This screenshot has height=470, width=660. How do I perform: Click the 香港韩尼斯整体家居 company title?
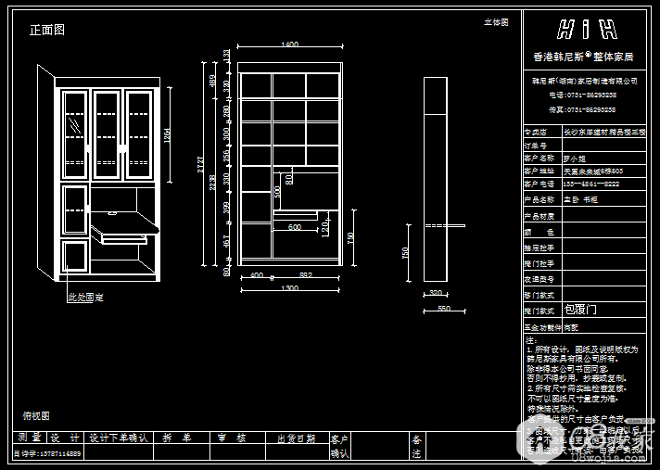coord(583,57)
